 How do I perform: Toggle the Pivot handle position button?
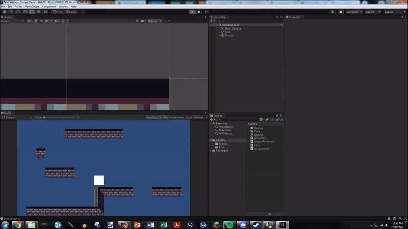[x=57, y=12]
